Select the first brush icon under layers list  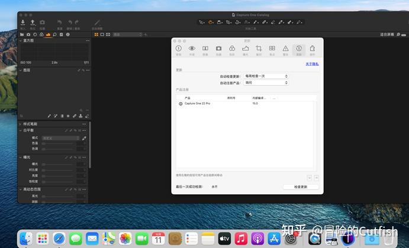tap(49, 116)
